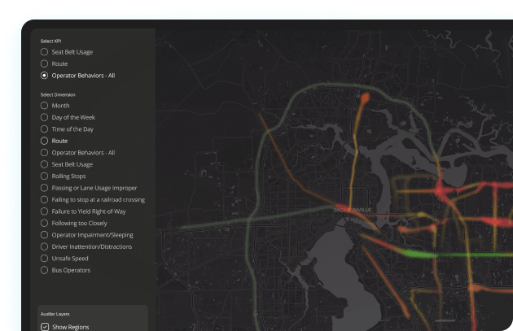Image resolution: width=513 pixels, height=331 pixels.
Task: Pick the Month dimension
Action: point(45,106)
